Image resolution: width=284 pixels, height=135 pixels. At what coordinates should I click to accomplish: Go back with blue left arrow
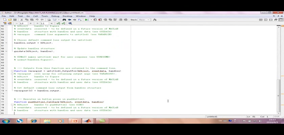click(69, 20)
